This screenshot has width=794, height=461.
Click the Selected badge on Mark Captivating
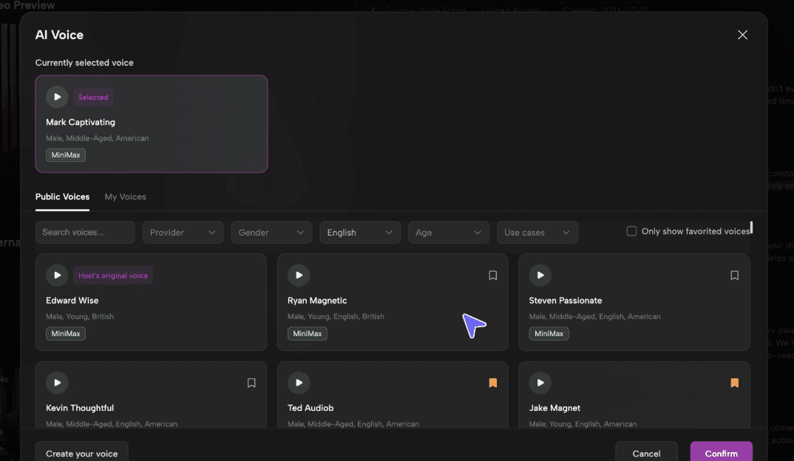[93, 98]
